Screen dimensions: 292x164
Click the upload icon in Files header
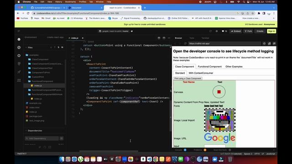[x=55, y=47]
